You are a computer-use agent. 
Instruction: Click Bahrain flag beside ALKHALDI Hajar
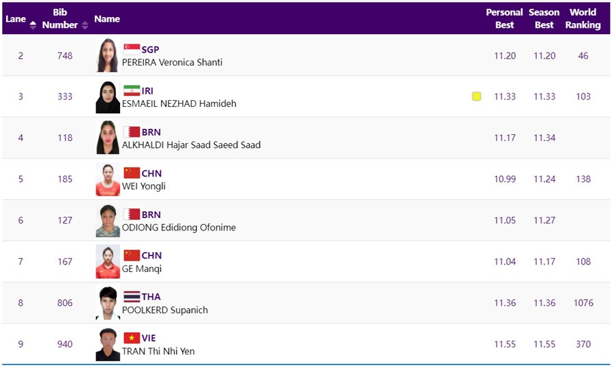[132, 132]
